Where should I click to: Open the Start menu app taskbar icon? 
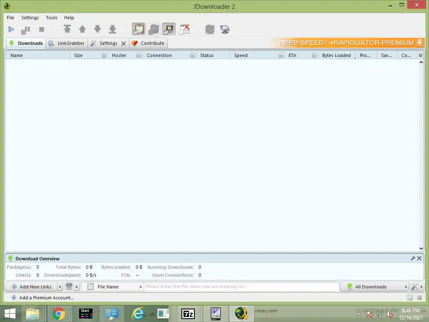(x=86, y=314)
